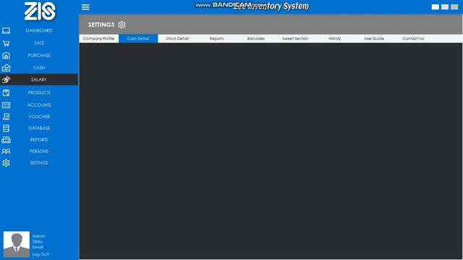Screen dimensions: 463x260
Task: Click the first white window control button
Action: coord(436,7)
